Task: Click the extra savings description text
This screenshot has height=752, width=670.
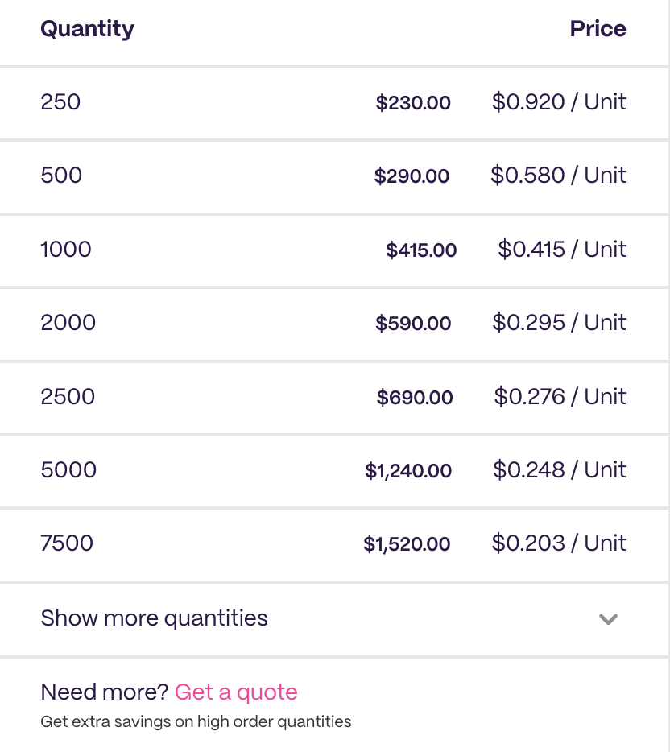Action: 196,721
